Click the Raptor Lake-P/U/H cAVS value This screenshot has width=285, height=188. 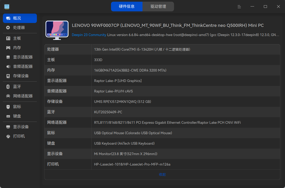click(x=113, y=91)
